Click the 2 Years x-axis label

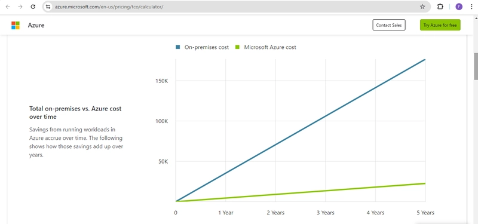pyautogui.click(x=275, y=213)
